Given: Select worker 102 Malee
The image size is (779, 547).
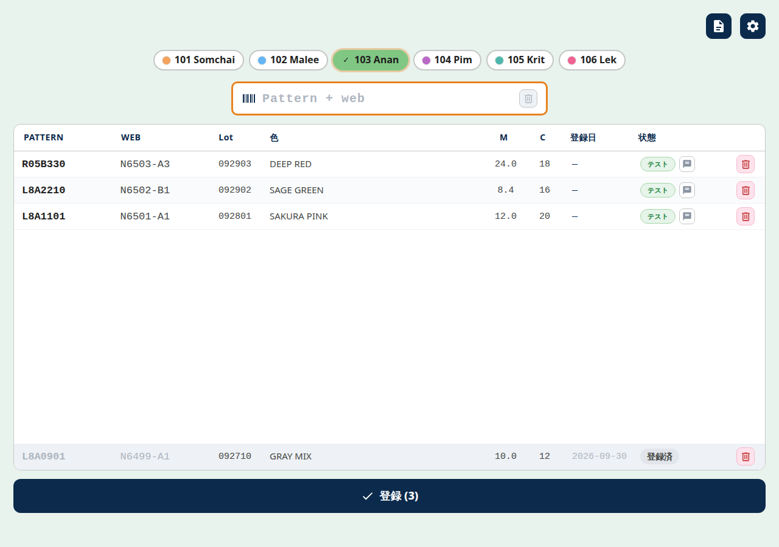Looking at the screenshot, I should click(288, 60).
